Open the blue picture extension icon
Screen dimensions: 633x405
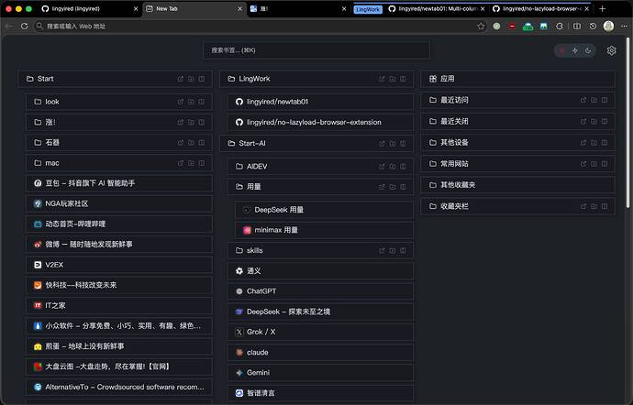point(544,27)
